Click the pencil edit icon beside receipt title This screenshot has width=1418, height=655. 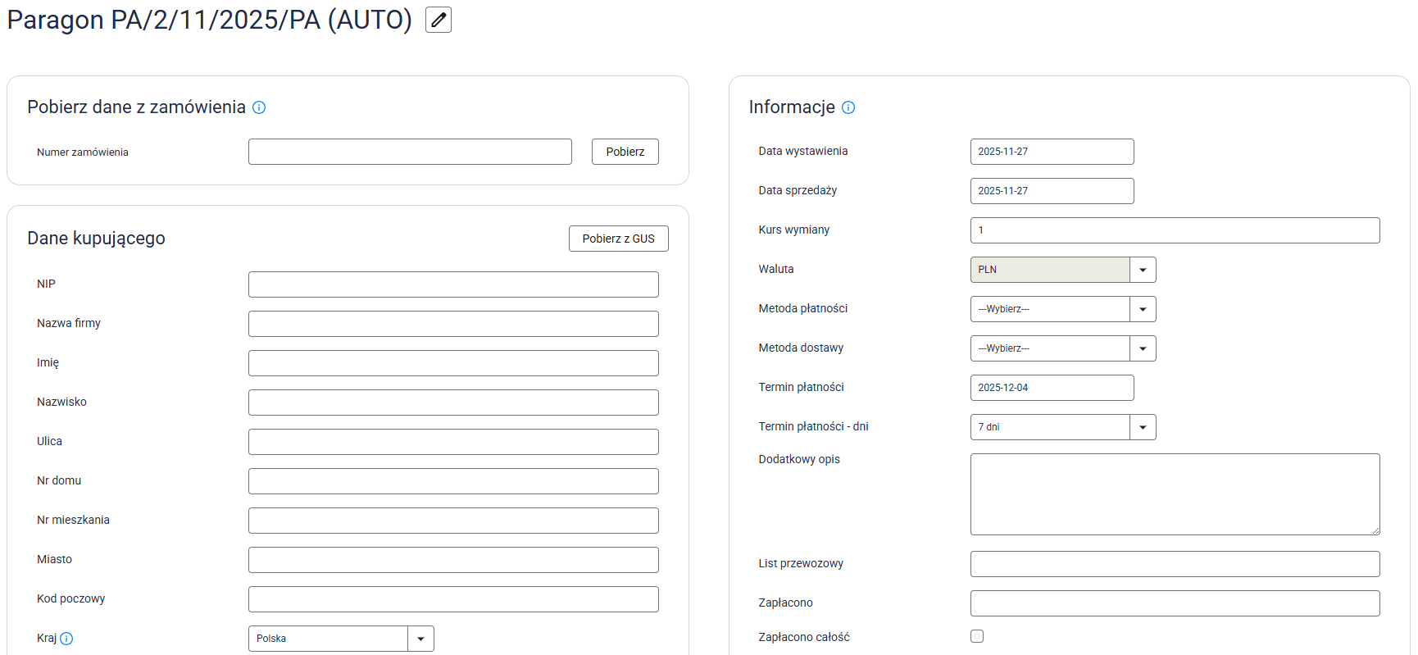439,20
